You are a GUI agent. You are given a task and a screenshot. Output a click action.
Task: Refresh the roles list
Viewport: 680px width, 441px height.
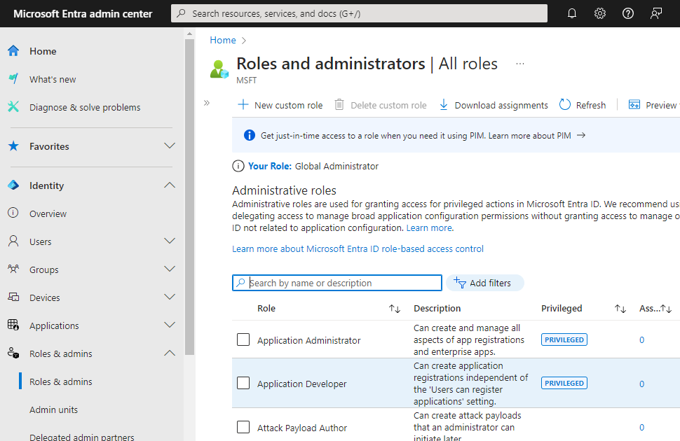tap(582, 104)
